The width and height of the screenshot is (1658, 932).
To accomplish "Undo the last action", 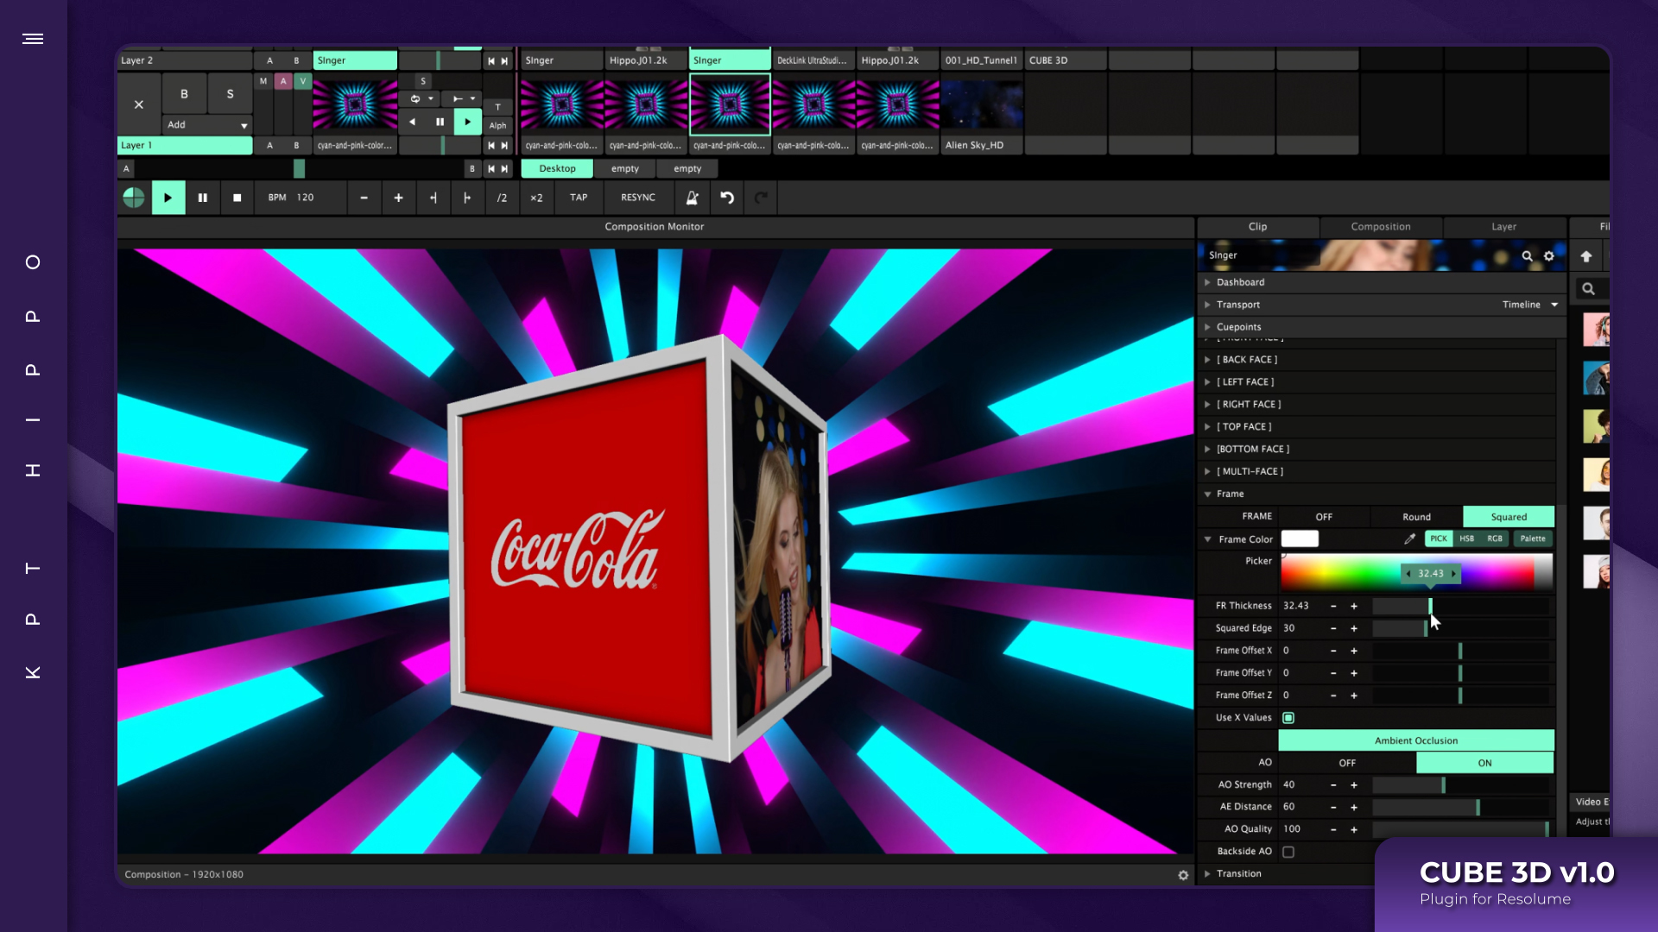I will [727, 198].
